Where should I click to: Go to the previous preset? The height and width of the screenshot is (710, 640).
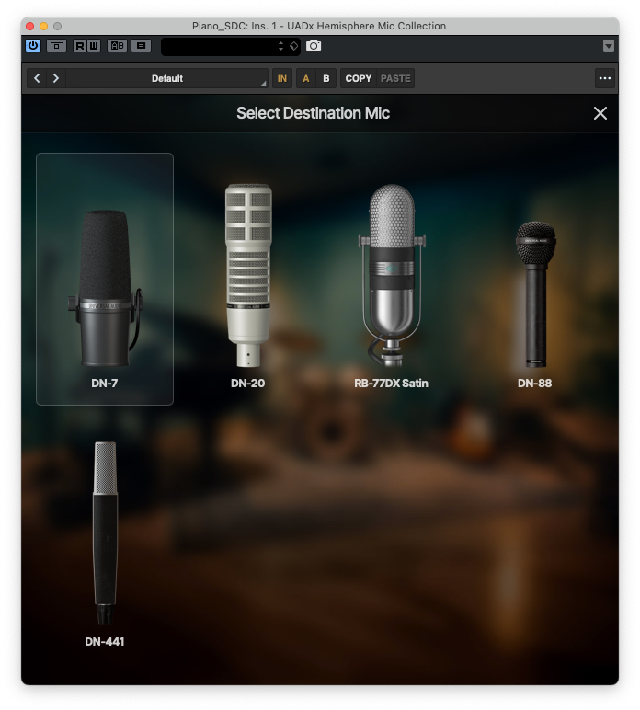[37, 78]
